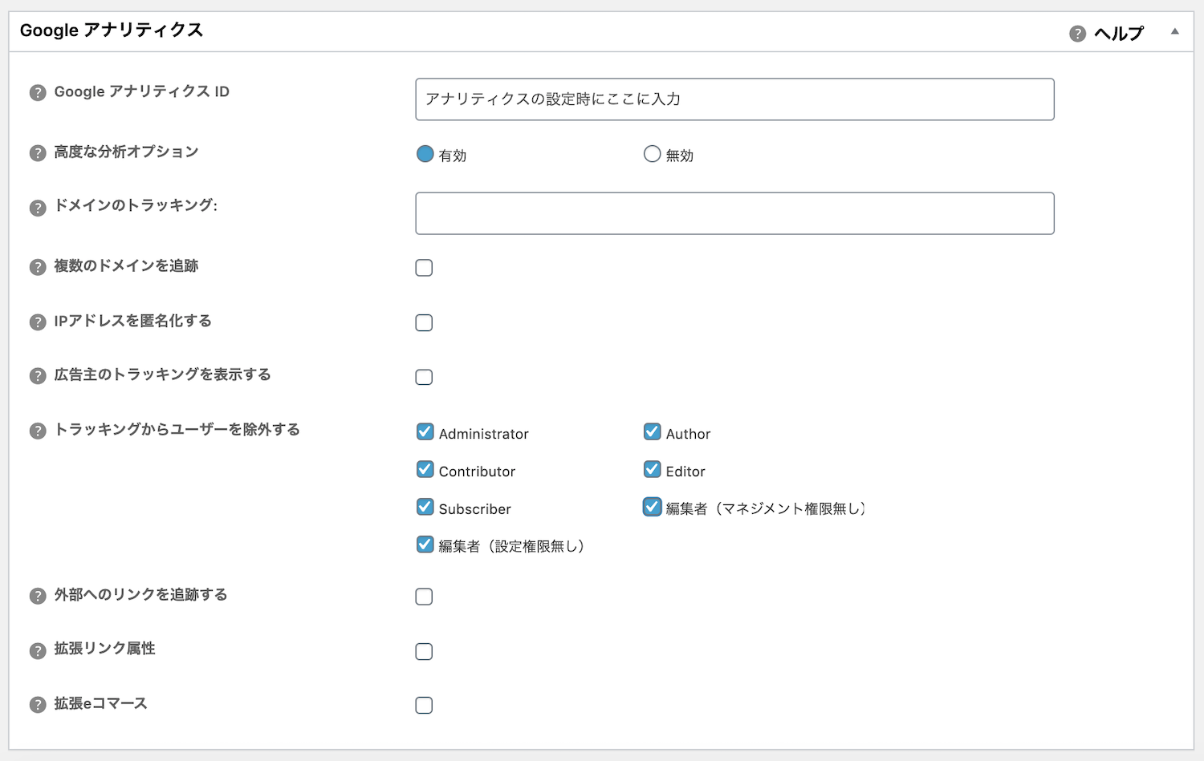Click help icon beside 広告主のトラッキングを表示する
1204x761 pixels.
tap(38, 376)
